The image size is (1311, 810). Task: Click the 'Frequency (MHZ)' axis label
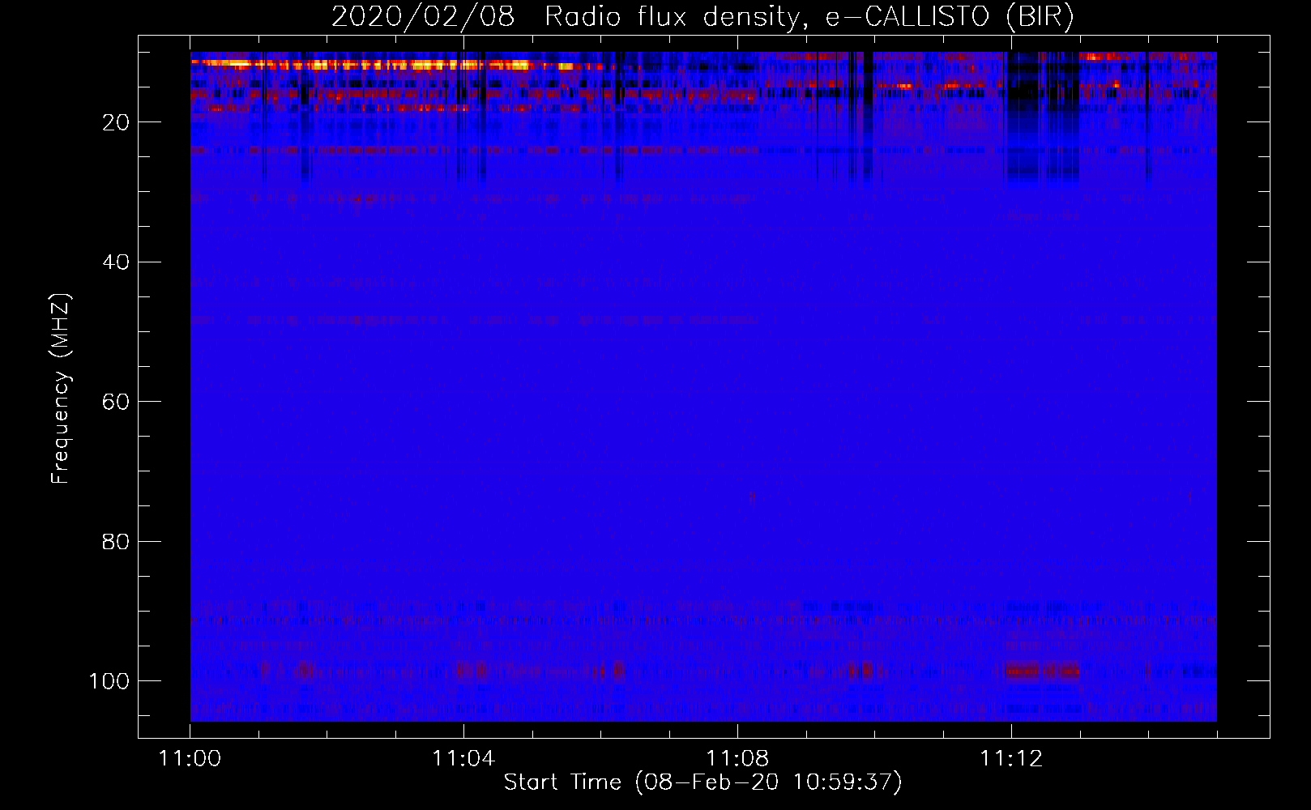tap(61, 389)
